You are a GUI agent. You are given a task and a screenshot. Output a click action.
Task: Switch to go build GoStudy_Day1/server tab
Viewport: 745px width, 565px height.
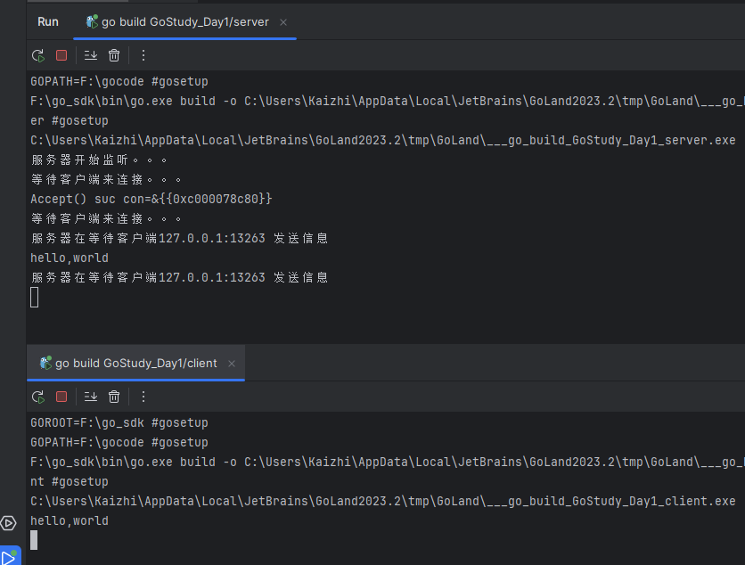177,22
